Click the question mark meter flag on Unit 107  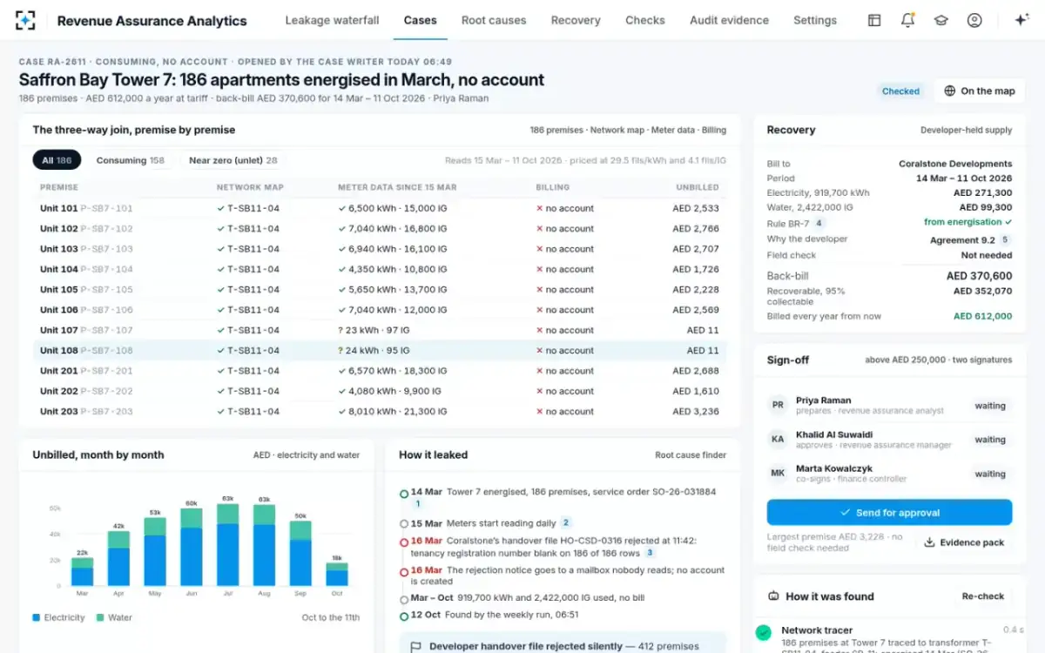[341, 330]
